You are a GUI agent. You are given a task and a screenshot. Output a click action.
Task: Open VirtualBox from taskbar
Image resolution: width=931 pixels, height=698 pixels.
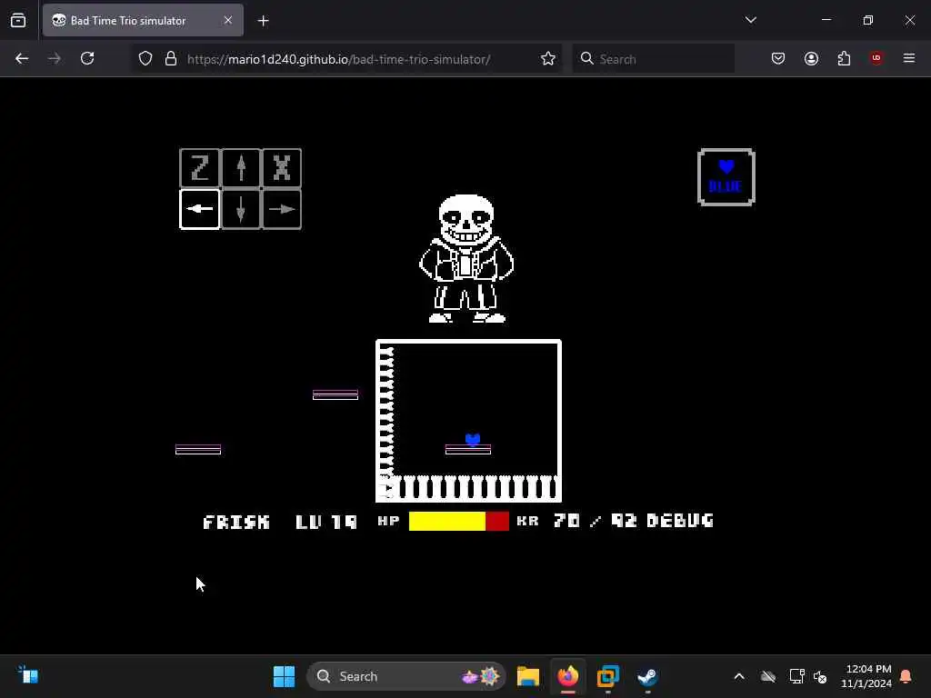point(608,676)
